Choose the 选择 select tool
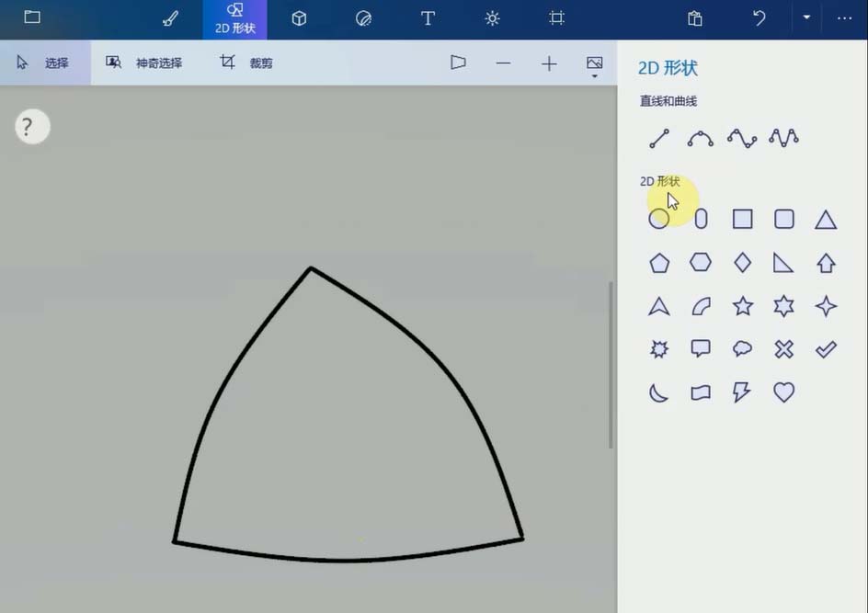The height and width of the screenshot is (613, 868). [45, 62]
